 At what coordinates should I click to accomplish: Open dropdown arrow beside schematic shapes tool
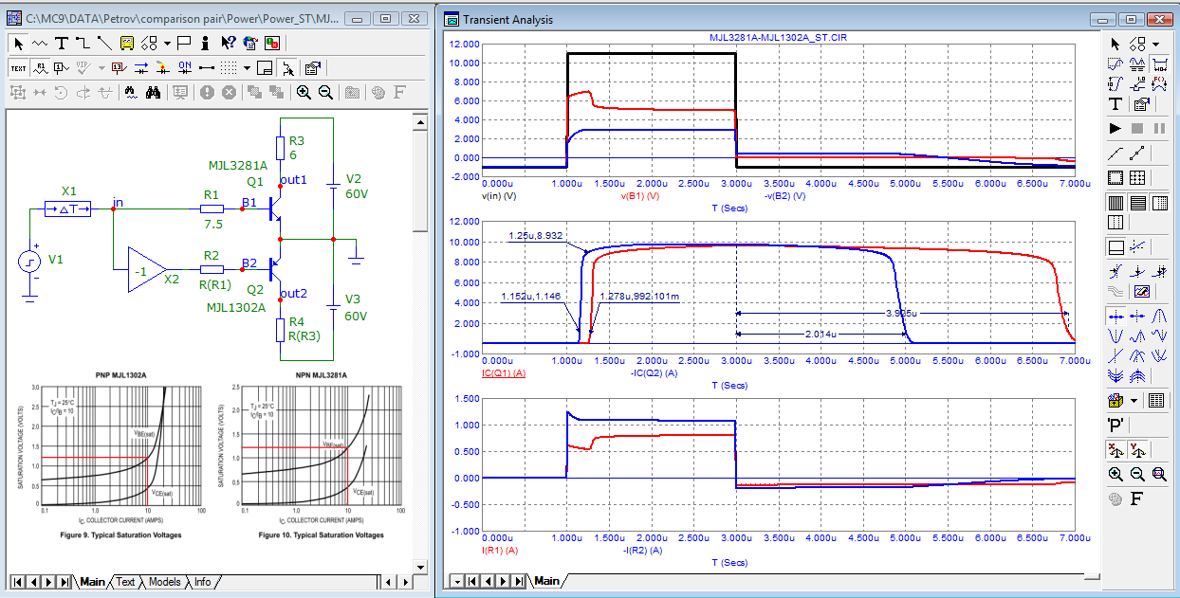[x=167, y=43]
